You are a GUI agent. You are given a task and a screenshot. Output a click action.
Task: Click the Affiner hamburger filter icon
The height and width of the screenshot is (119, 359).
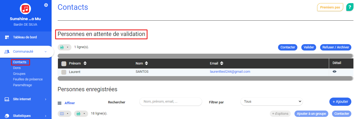[60, 103]
